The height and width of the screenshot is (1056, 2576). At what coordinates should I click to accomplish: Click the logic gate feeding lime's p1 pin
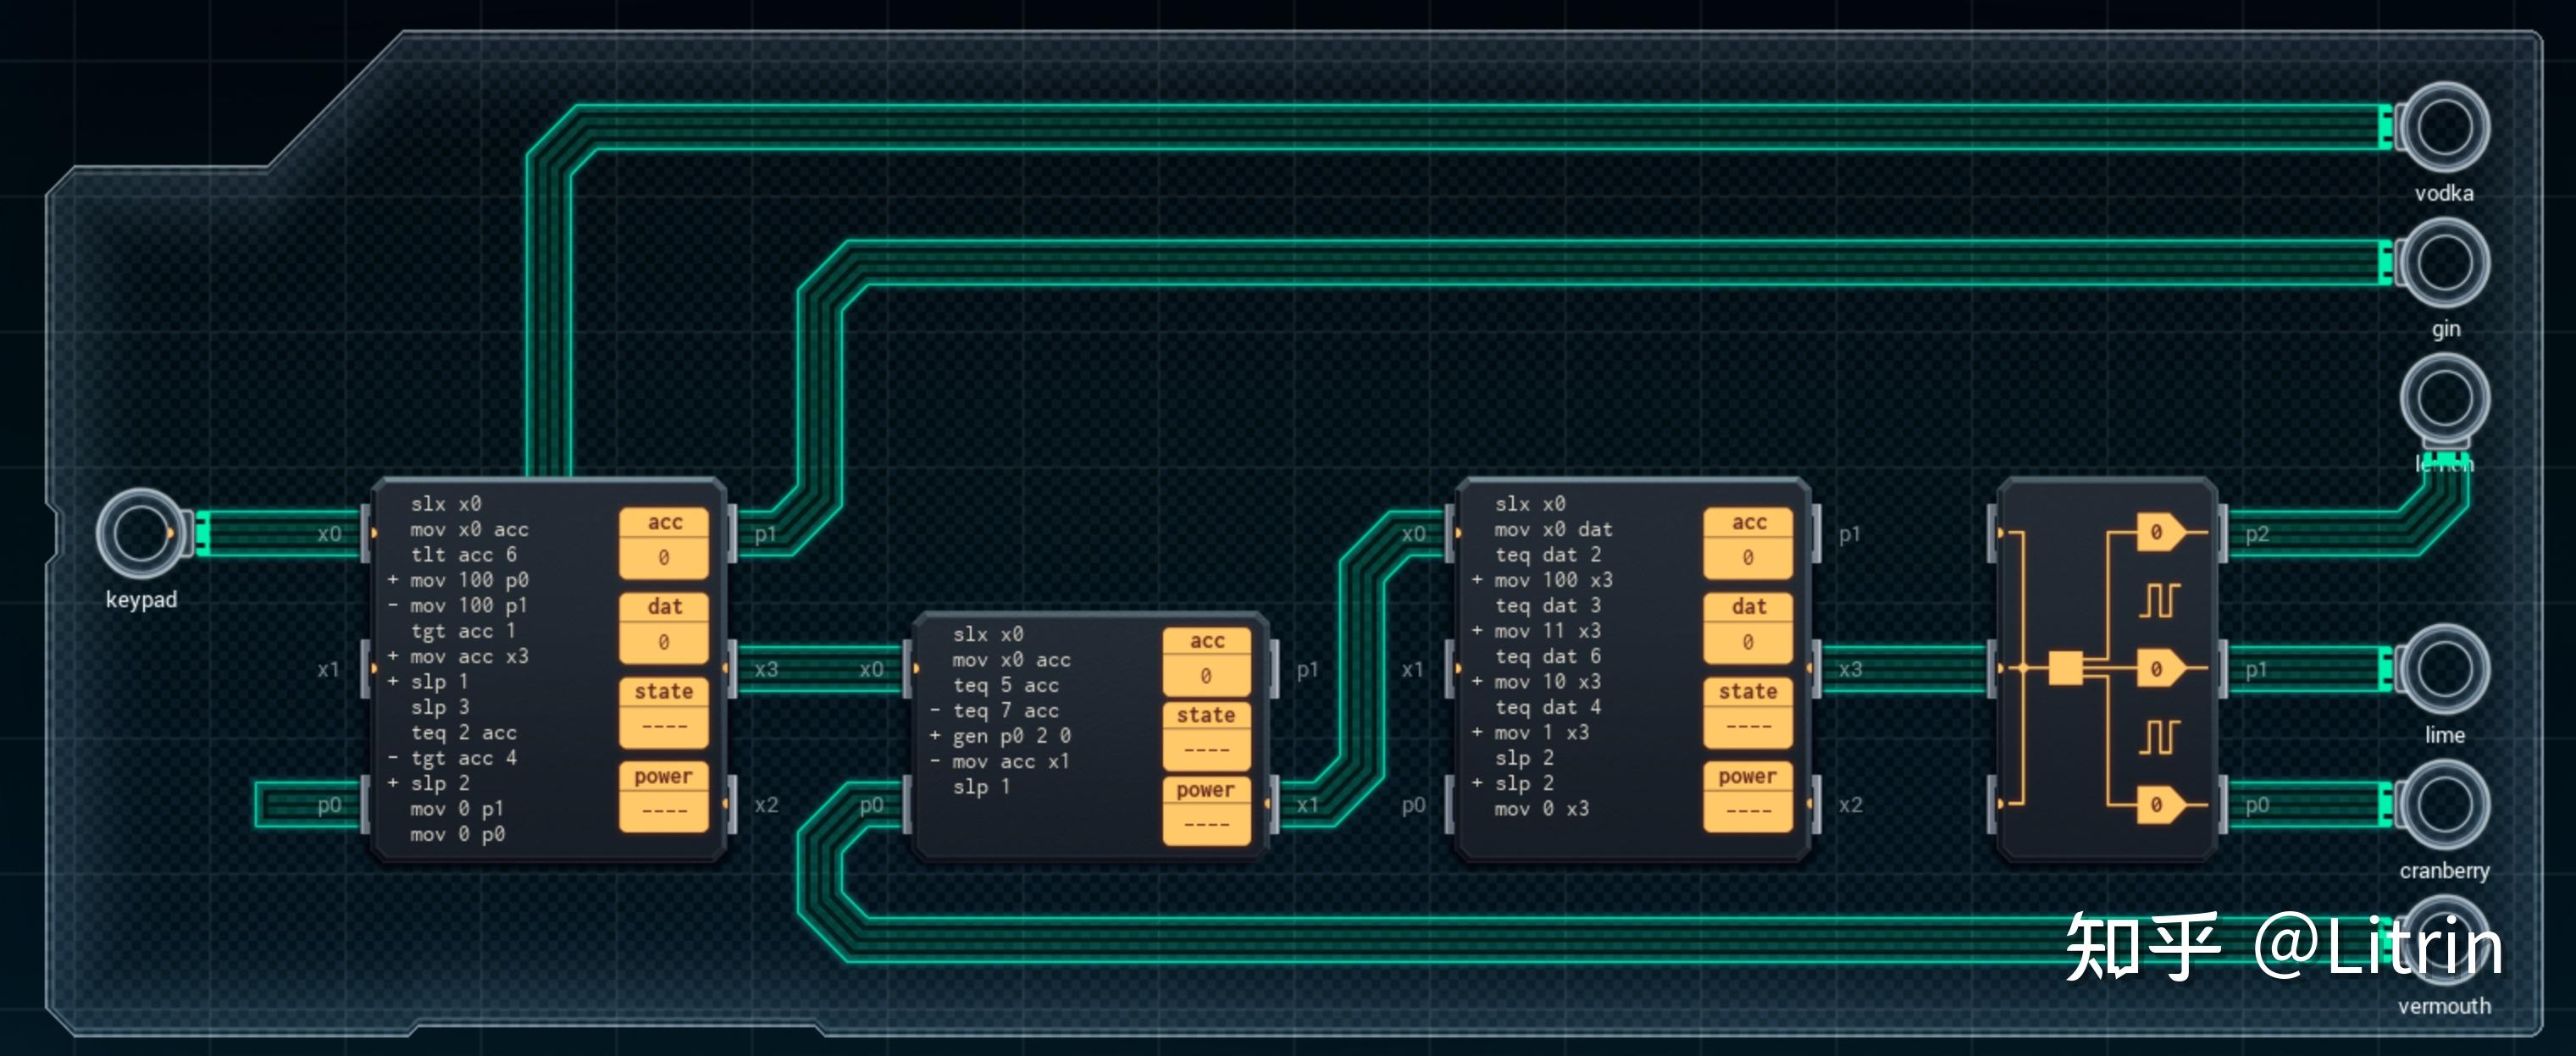2159,668
